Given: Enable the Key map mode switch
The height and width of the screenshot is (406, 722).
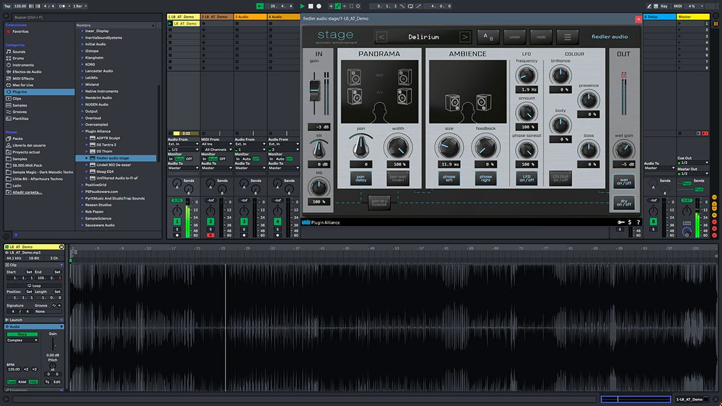Looking at the screenshot, I should click(664, 5).
